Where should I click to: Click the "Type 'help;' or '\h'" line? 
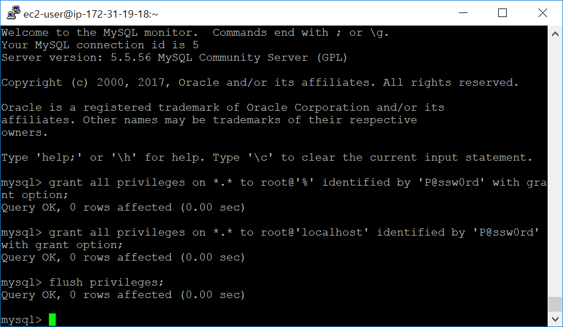(266, 158)
